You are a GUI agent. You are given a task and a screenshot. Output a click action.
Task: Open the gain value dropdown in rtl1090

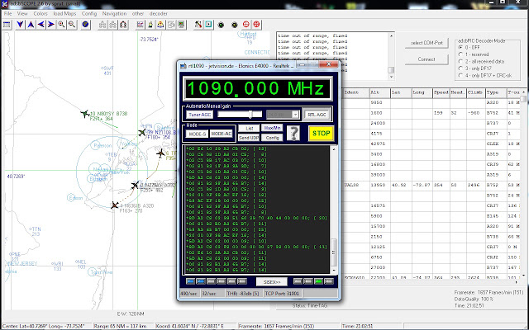(x=295, y=115)
